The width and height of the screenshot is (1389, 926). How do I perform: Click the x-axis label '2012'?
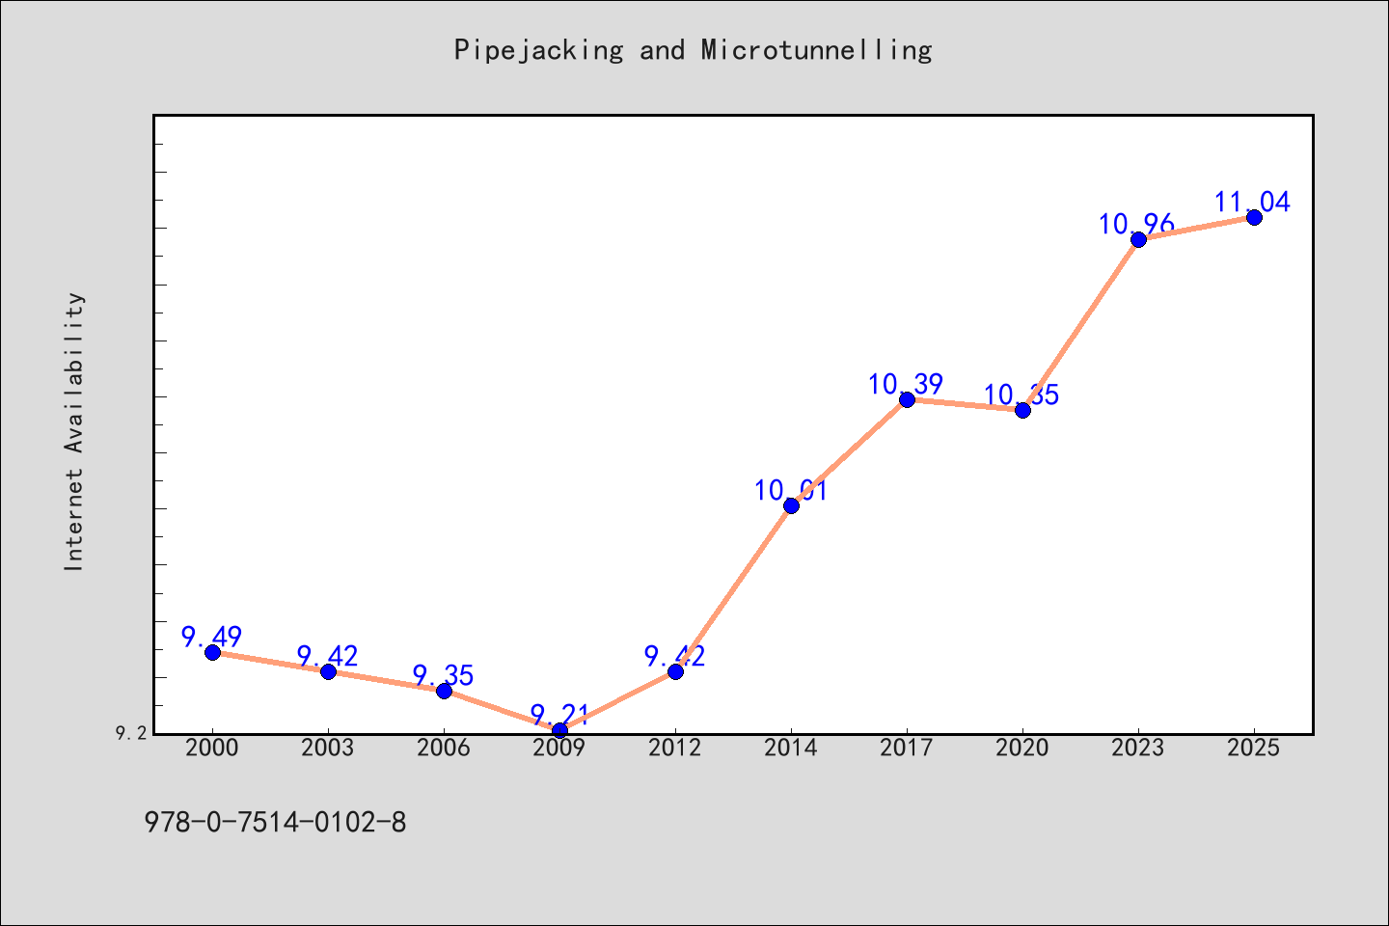[x=675, y=749]
